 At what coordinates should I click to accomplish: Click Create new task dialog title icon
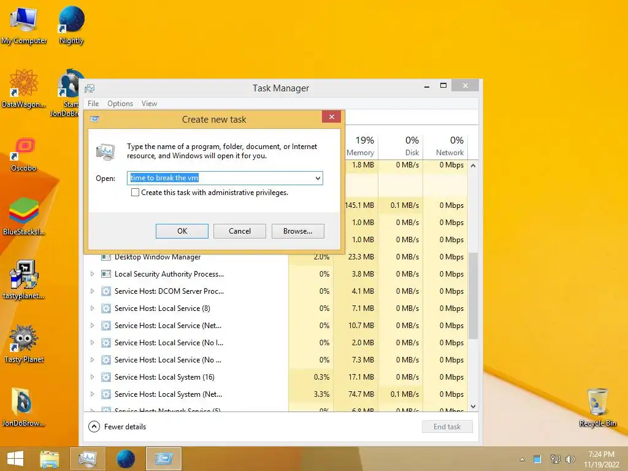[95, 119]
